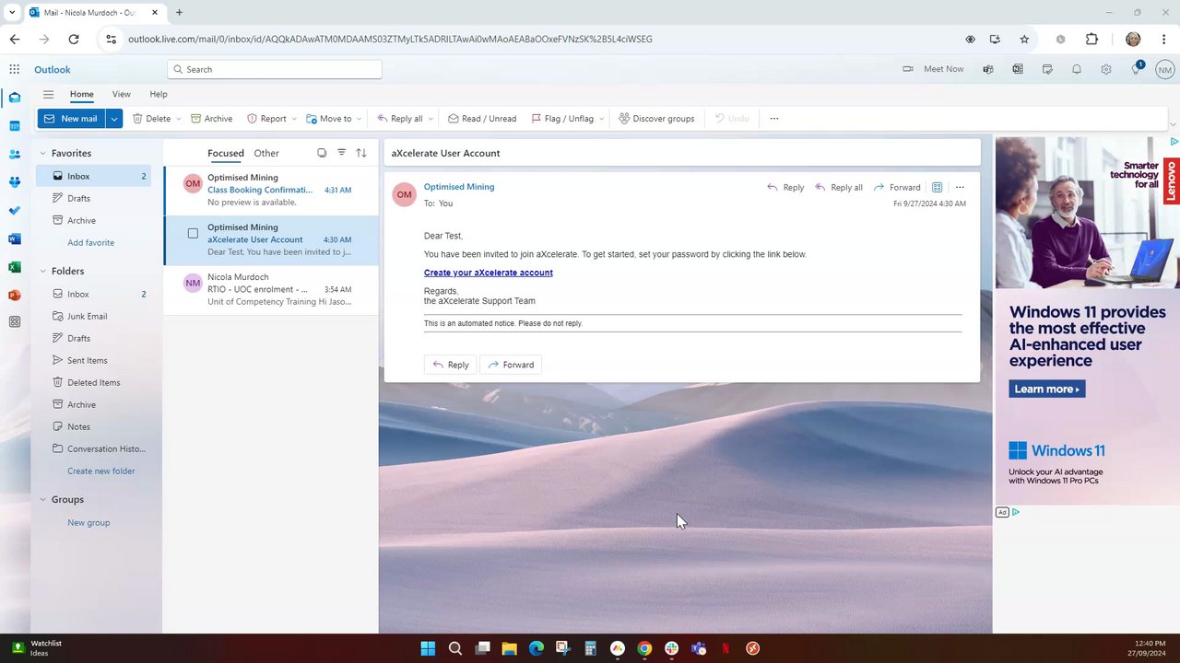Open the Report dropdown arrow
The image size is (1180, 663).
coord(294,119)
